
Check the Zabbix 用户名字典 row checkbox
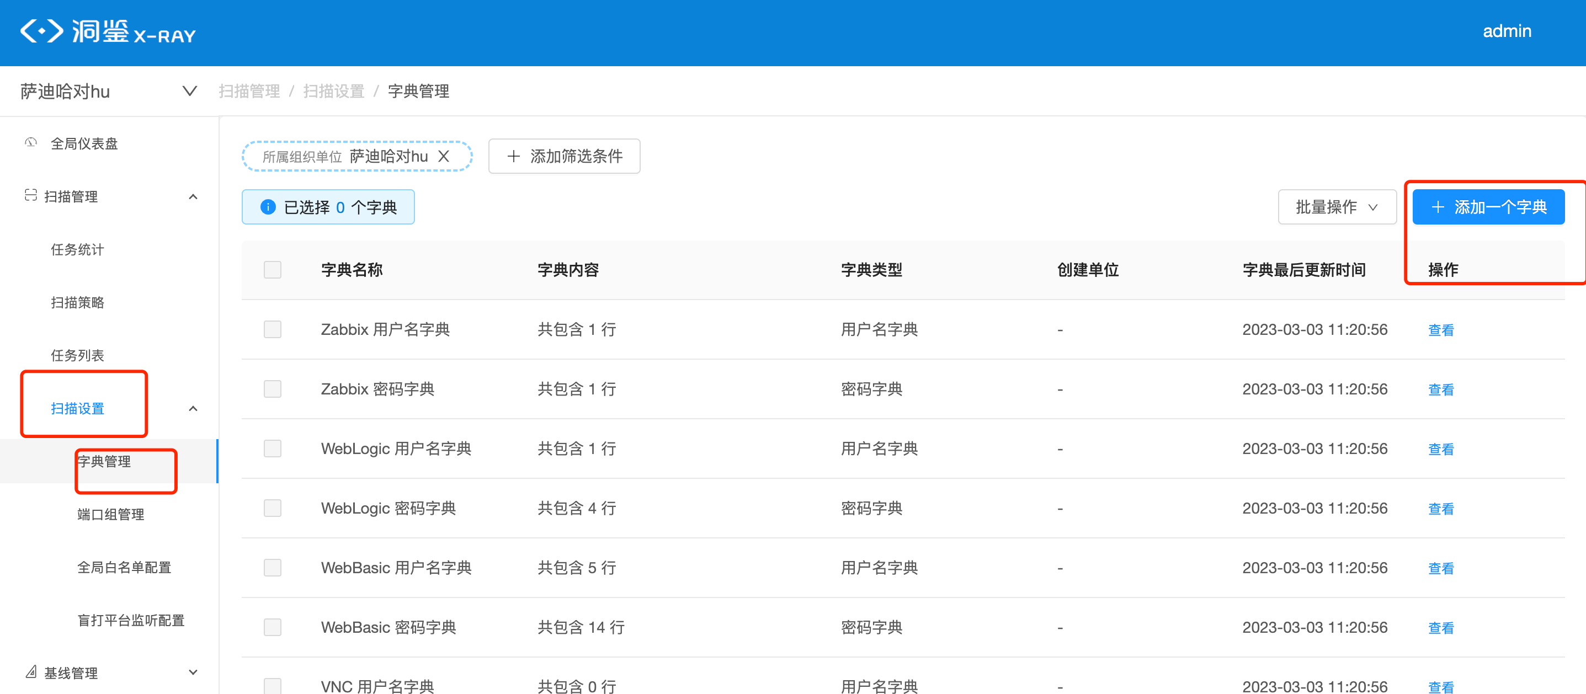pyautogui.click(x=272, y=329)
